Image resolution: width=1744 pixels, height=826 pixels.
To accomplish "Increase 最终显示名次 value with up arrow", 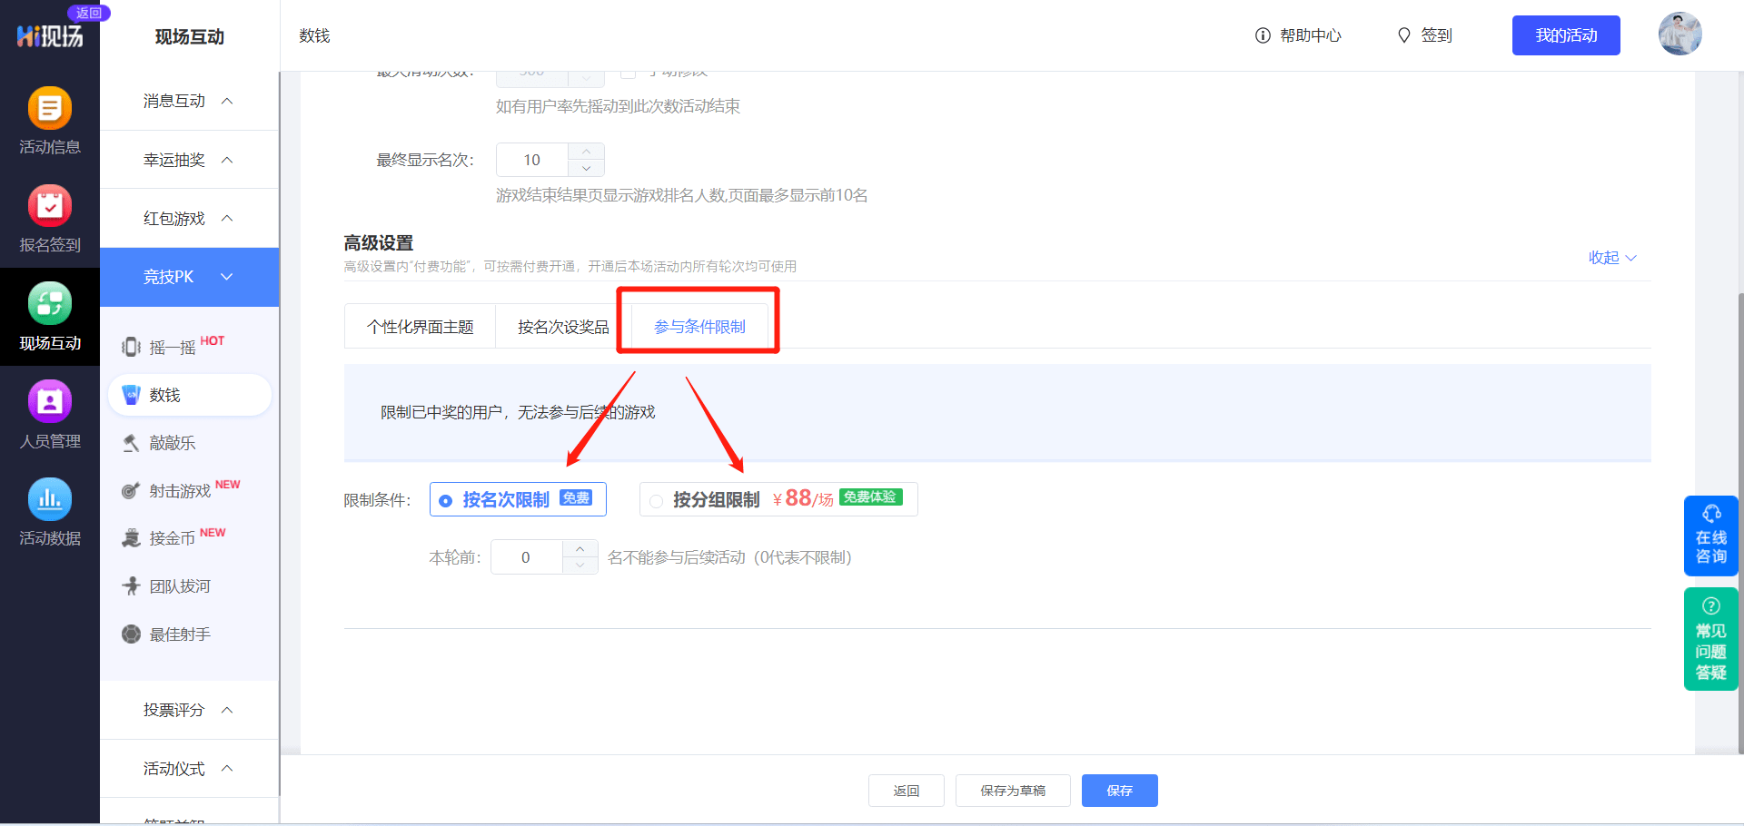I will (x=587, y=152).
